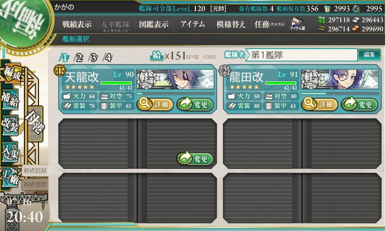The image size is (385, 231).
Task: Click 変更 on the empty third slot
Action: point(194,159)
